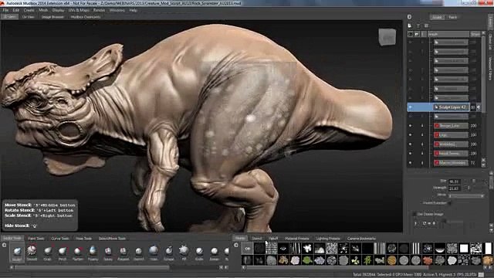Hide the Macro_Wrinkles layer
494x278 pixels.
[x=410, y=163]
